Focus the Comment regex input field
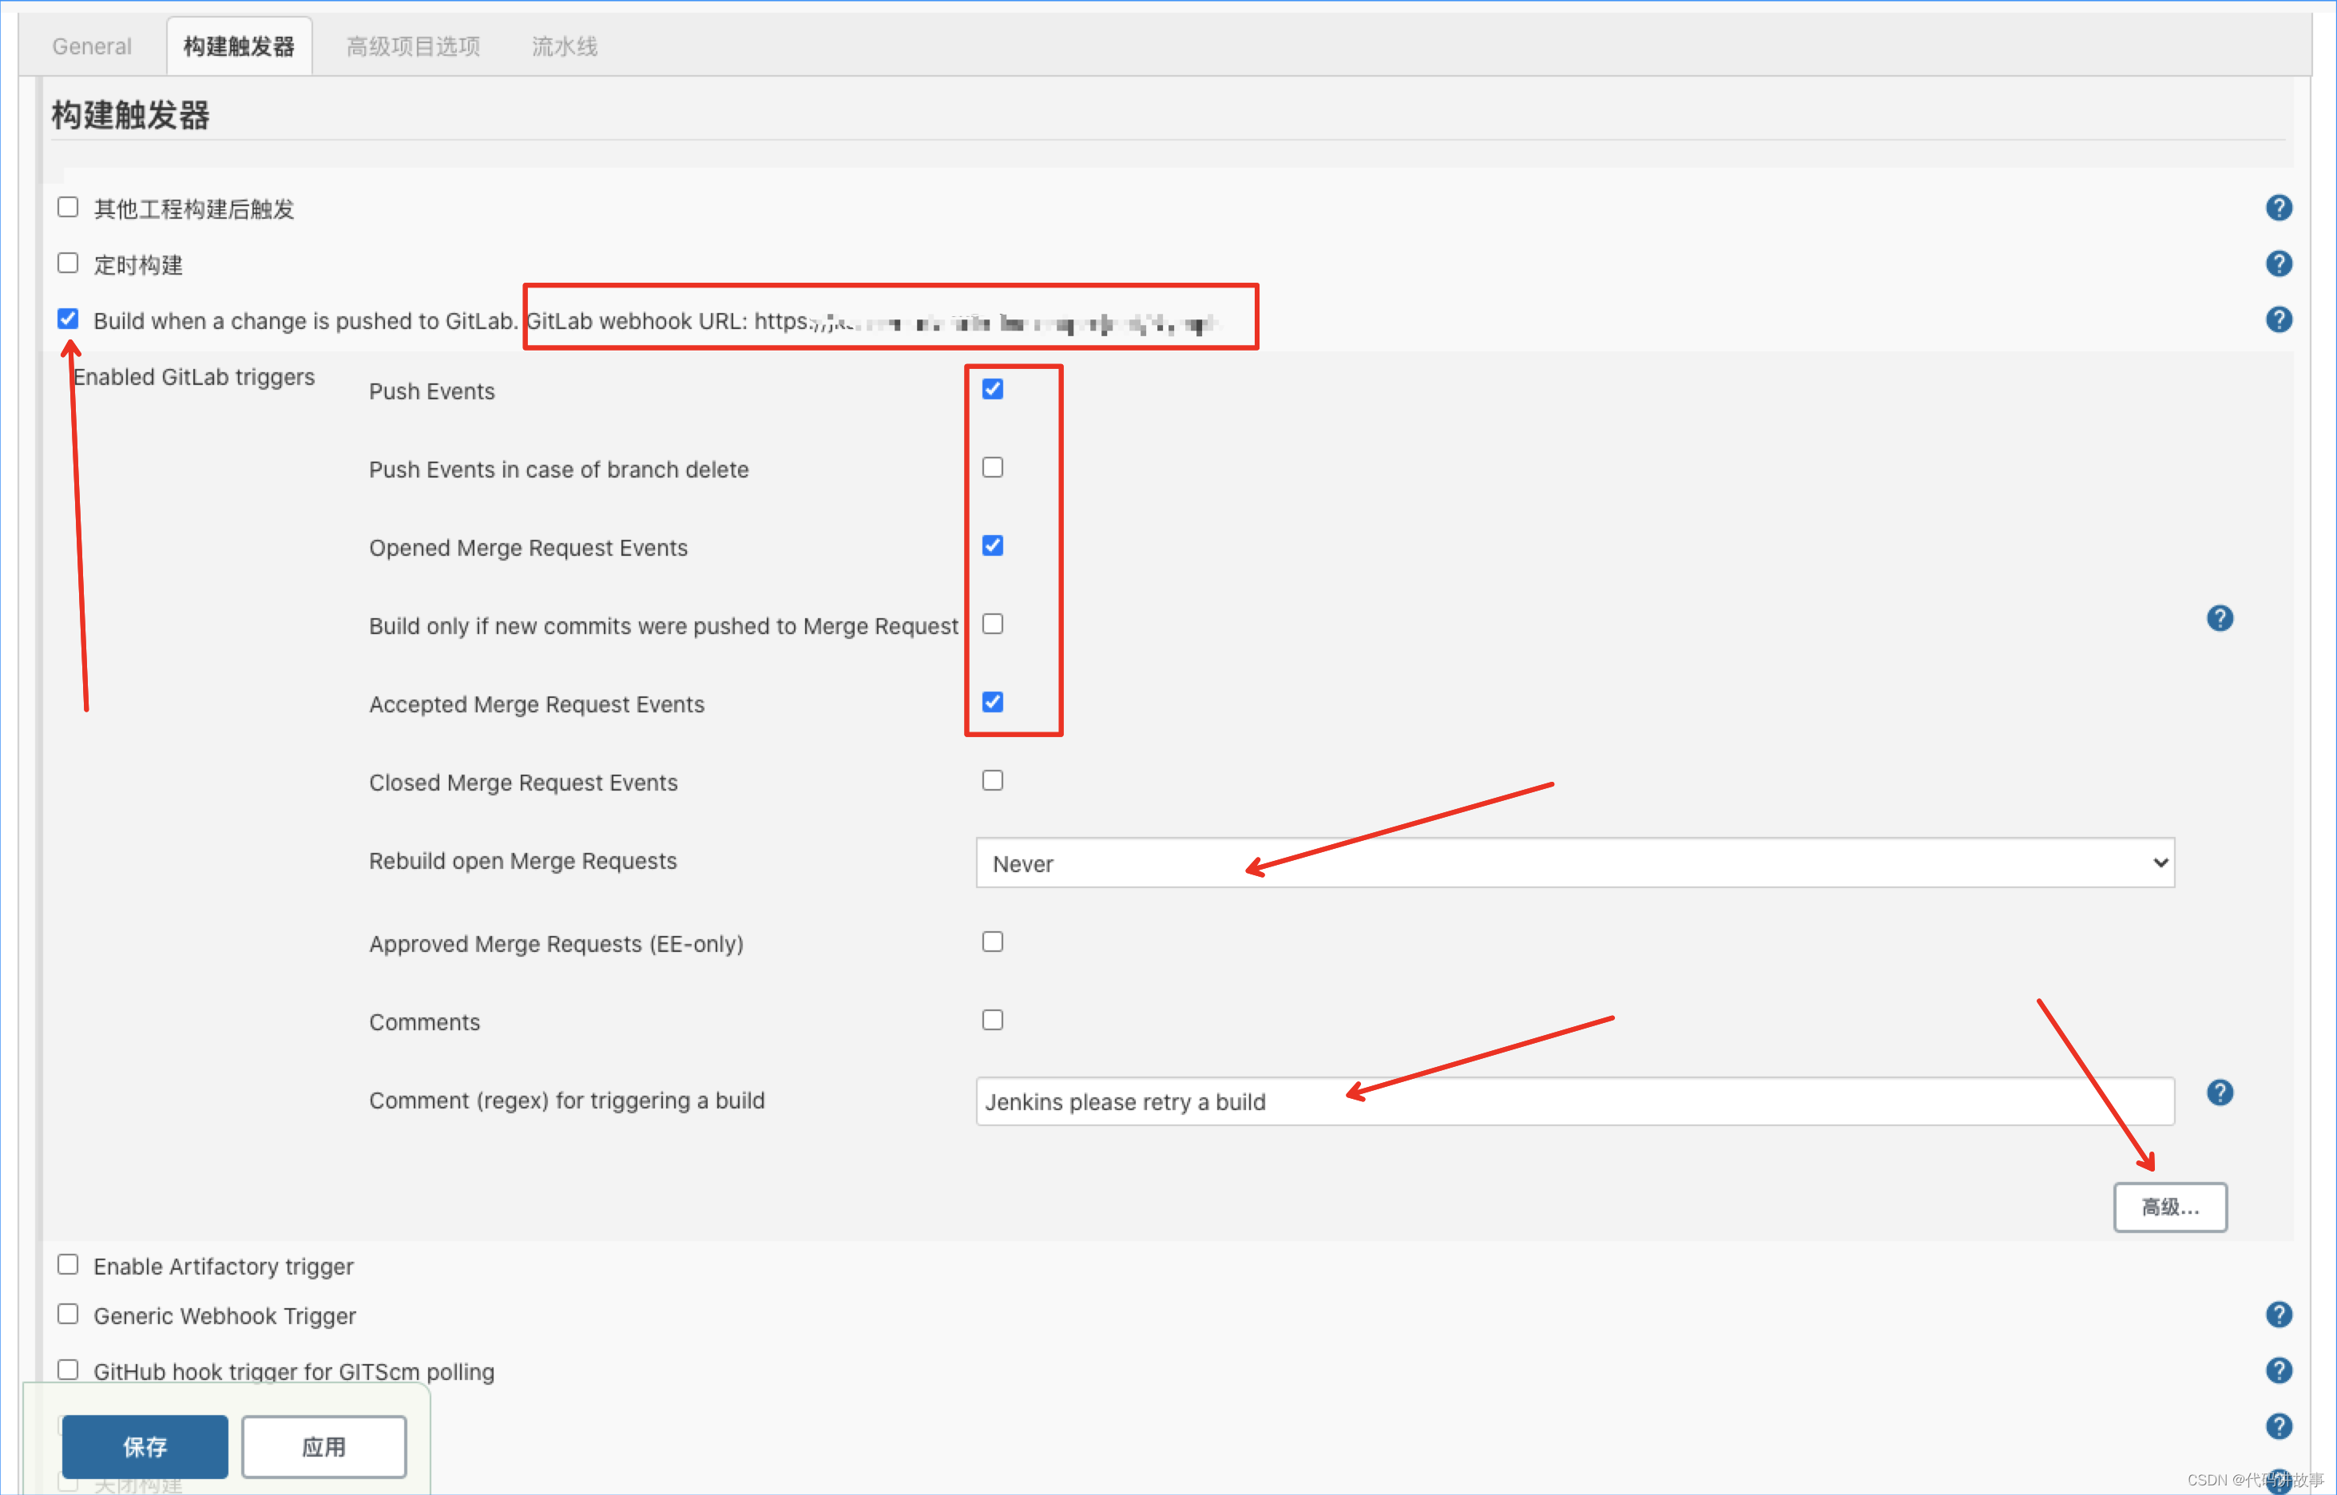 click(1575, 1100)
